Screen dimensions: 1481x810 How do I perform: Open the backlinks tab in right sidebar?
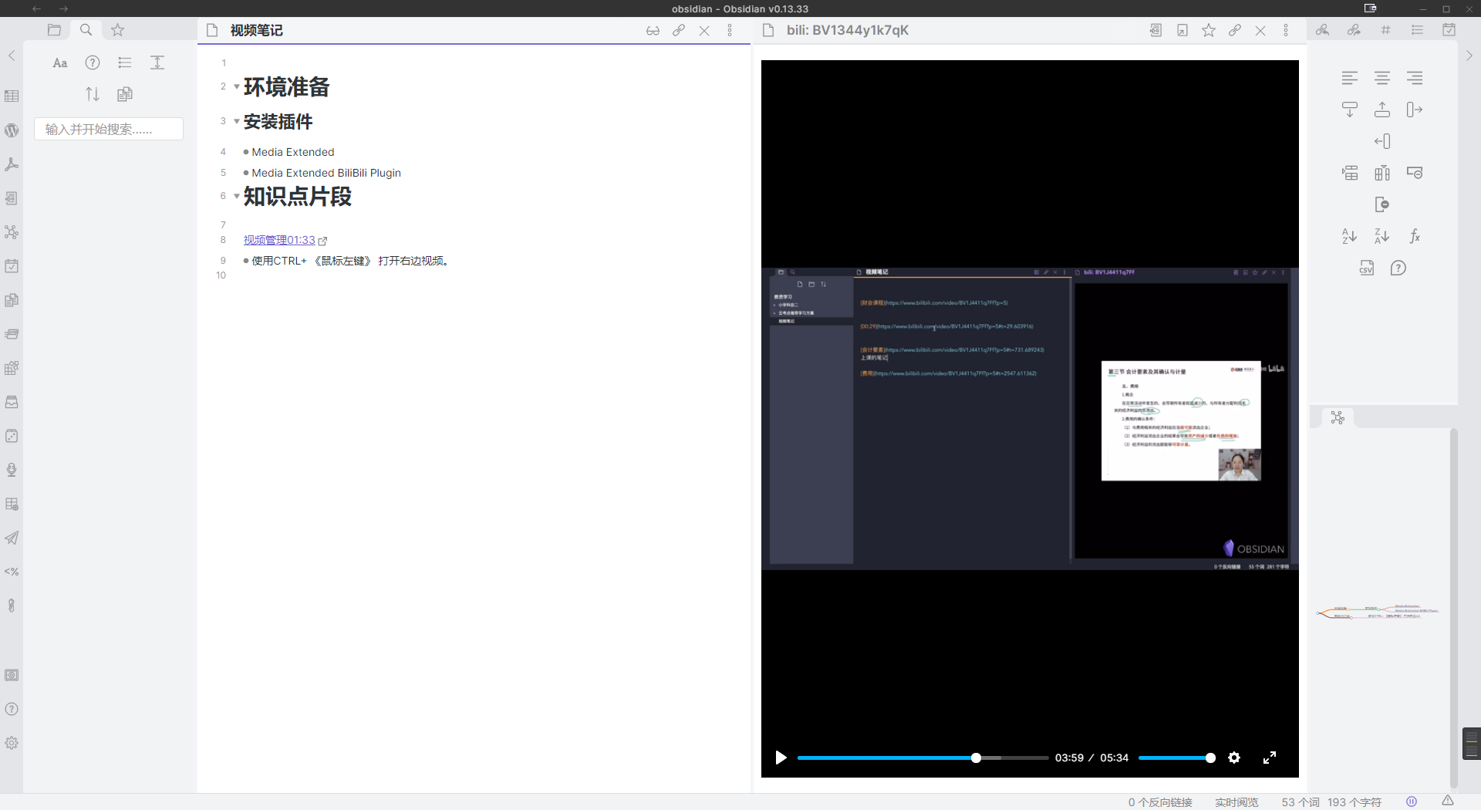1322,30
